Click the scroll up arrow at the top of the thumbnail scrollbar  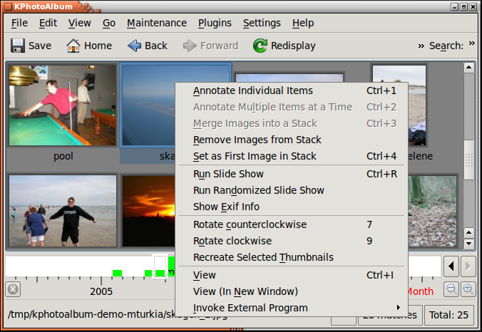point(468,67)
